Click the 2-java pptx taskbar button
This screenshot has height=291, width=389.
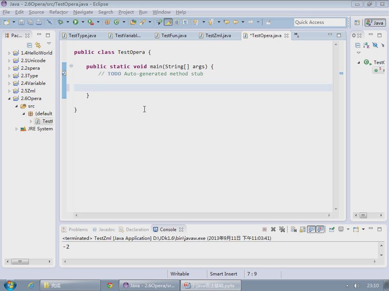point(210,285)
